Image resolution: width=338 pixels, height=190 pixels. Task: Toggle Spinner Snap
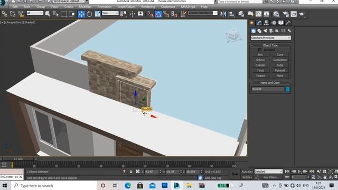tap(174, 14)
